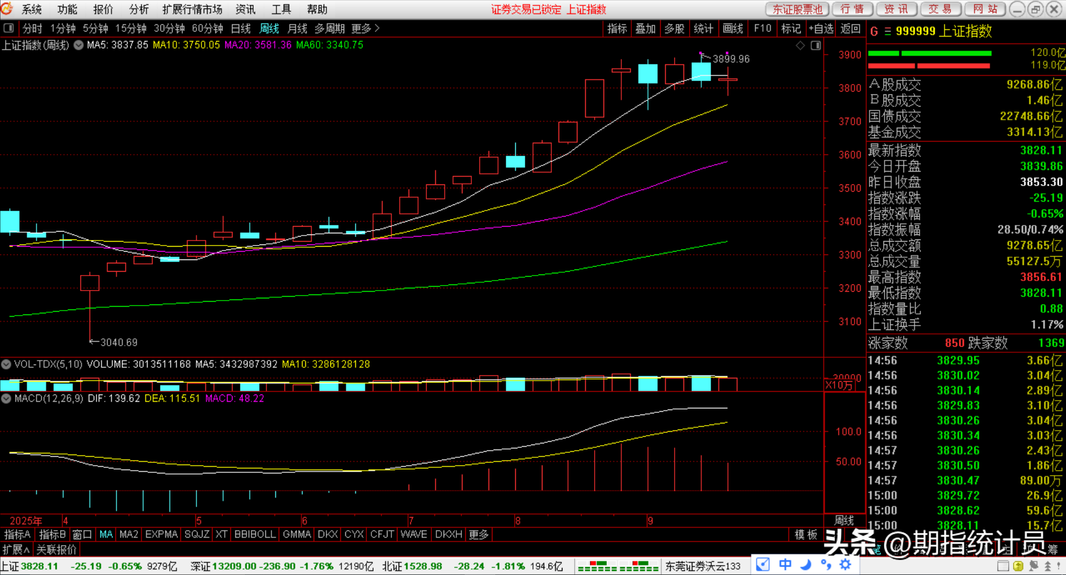This screenshot has height=575, width=1066.
Task: Click the red G icon beside 999999
Action: pyautogui.click(x=874, y=32)
